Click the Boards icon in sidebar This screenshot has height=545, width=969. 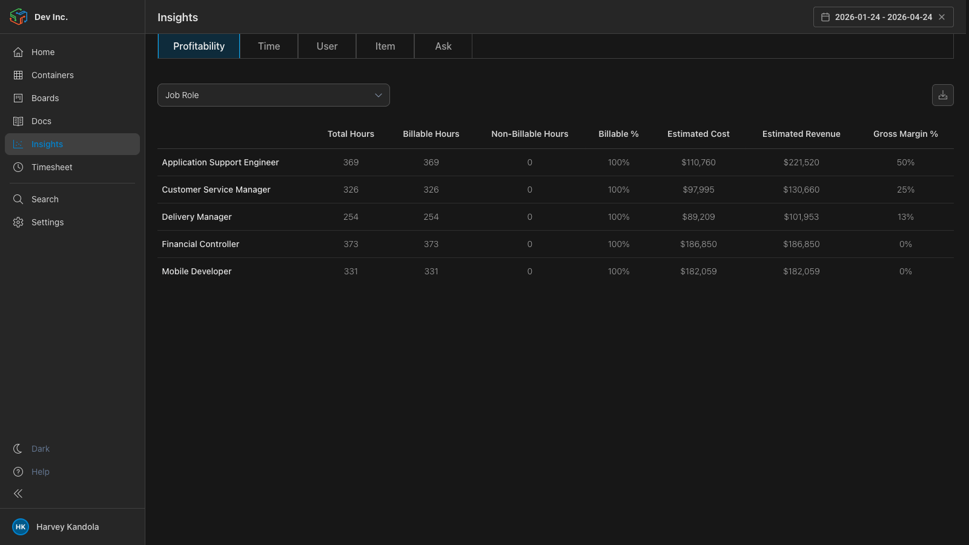coord(18,98)
